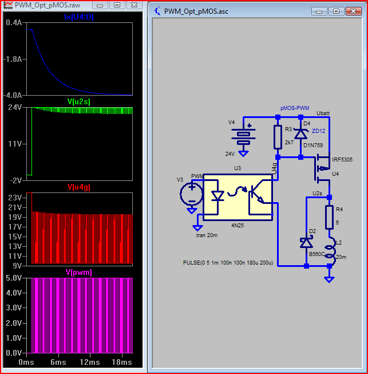Click the B560C diode model text
Image resolution: width=368 pixels, height=374 pixels.
316,254
